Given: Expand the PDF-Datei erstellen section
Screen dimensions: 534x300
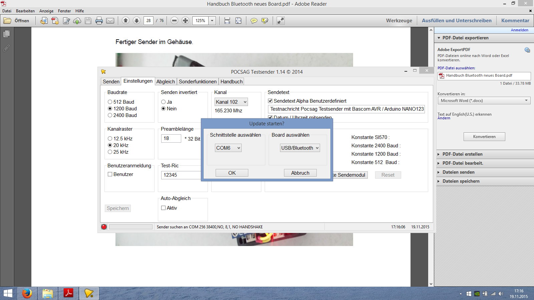Looking at the screenshot, I should coord(462,154).
